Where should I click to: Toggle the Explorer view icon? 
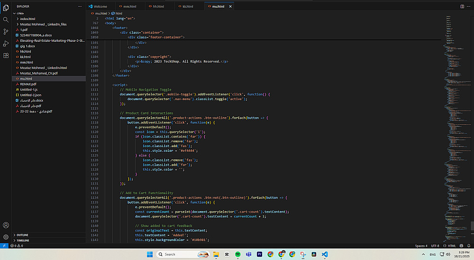6,8
